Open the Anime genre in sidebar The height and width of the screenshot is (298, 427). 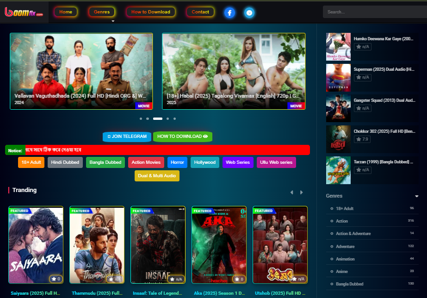[342, 271]
